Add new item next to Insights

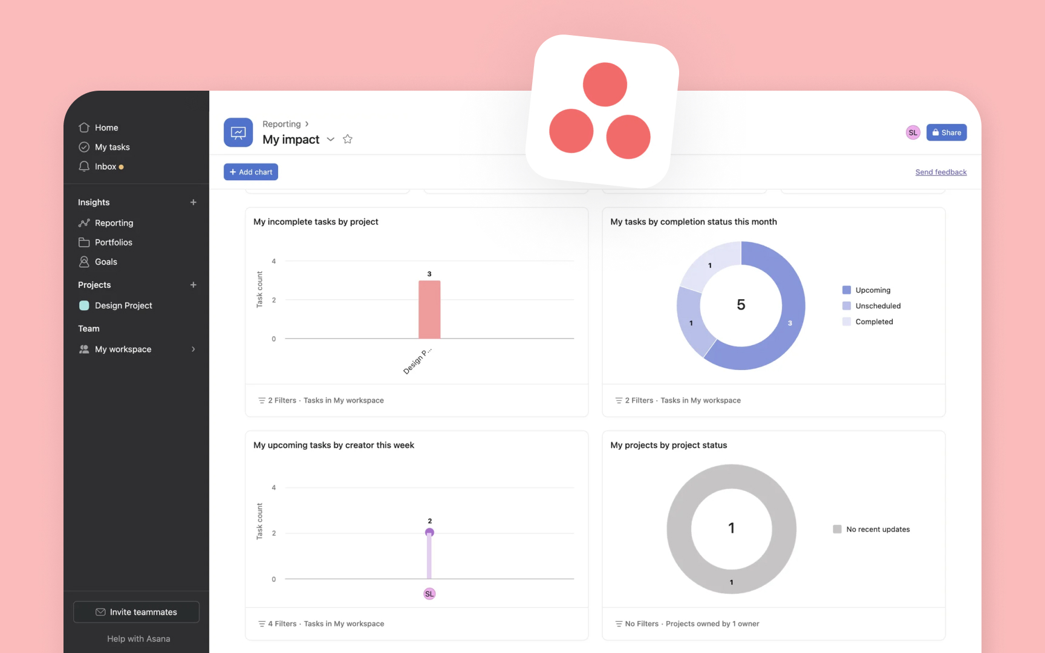194,203
